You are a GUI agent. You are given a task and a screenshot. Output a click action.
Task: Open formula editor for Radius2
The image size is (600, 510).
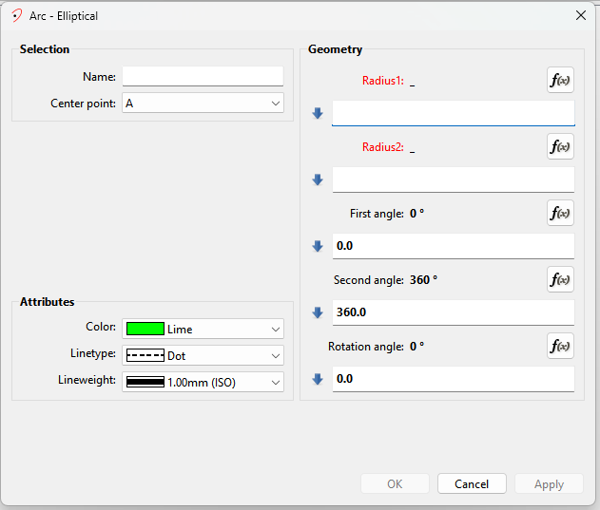[x=560, y=146]
